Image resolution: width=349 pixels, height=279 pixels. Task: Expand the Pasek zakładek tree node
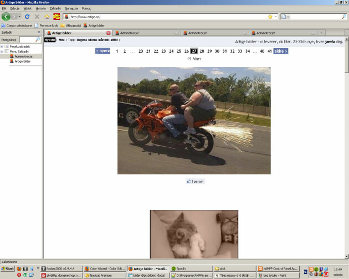pyautogui.click(x=2, y=46)
